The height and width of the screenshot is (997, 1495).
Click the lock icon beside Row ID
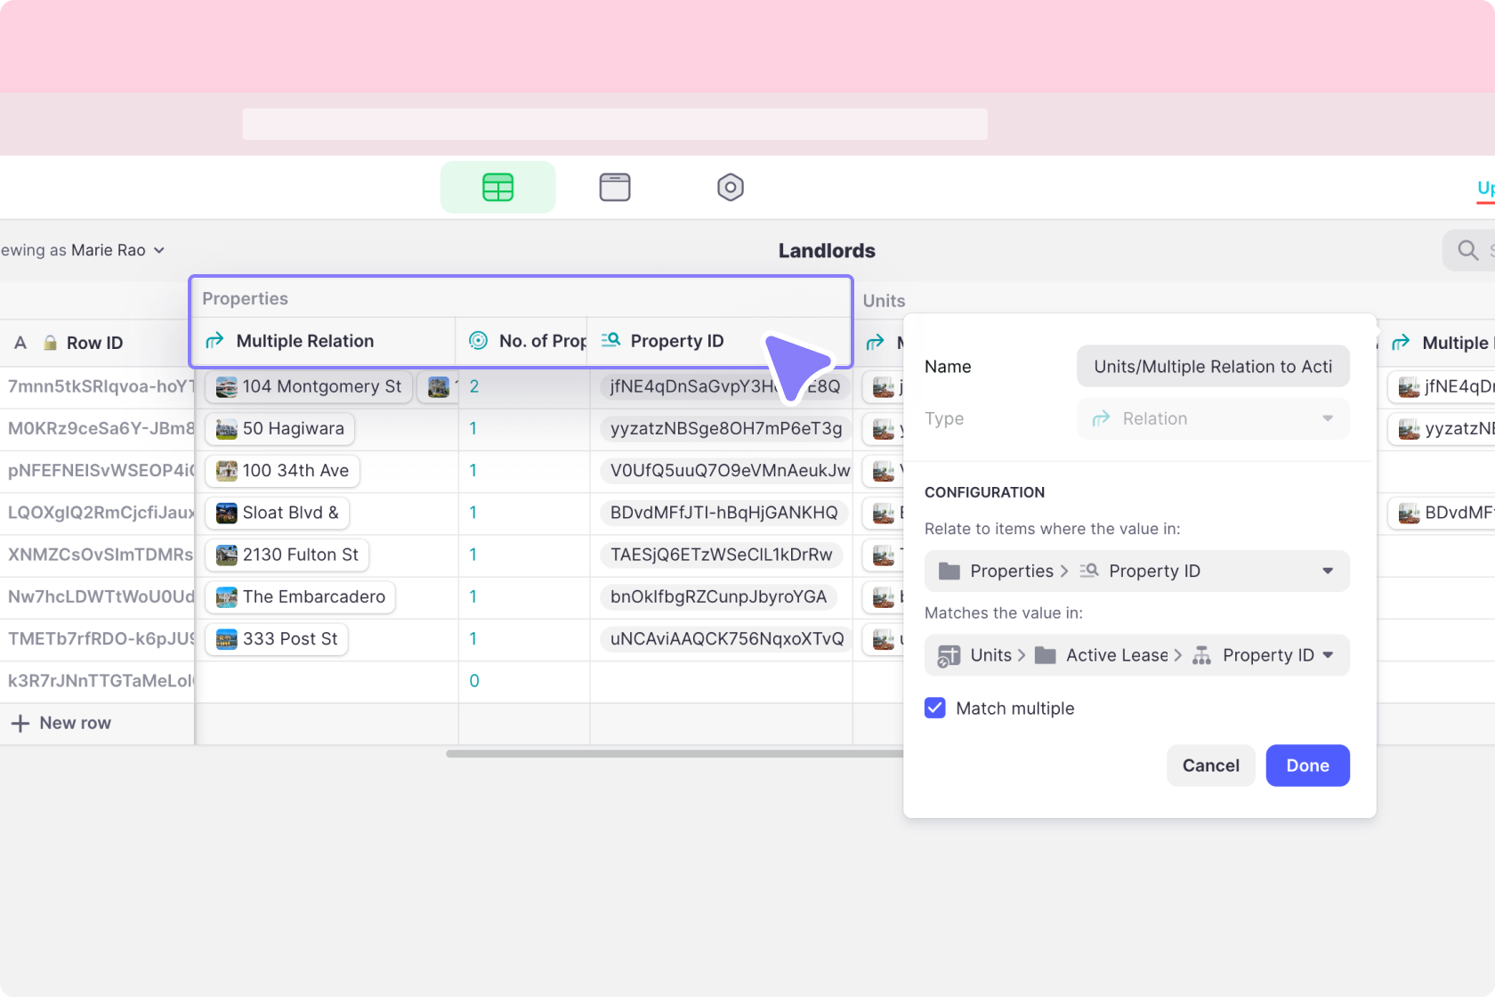click(x=51, y=343)
